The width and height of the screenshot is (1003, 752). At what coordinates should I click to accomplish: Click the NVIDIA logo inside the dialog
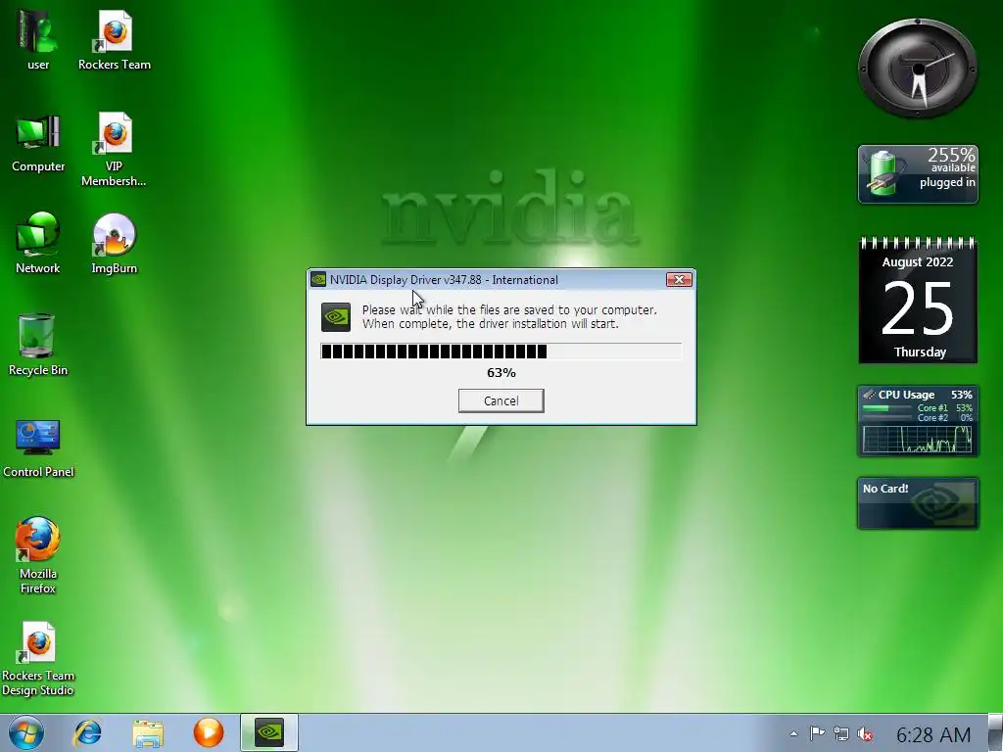pyautogui.click(x=336, y=317)
